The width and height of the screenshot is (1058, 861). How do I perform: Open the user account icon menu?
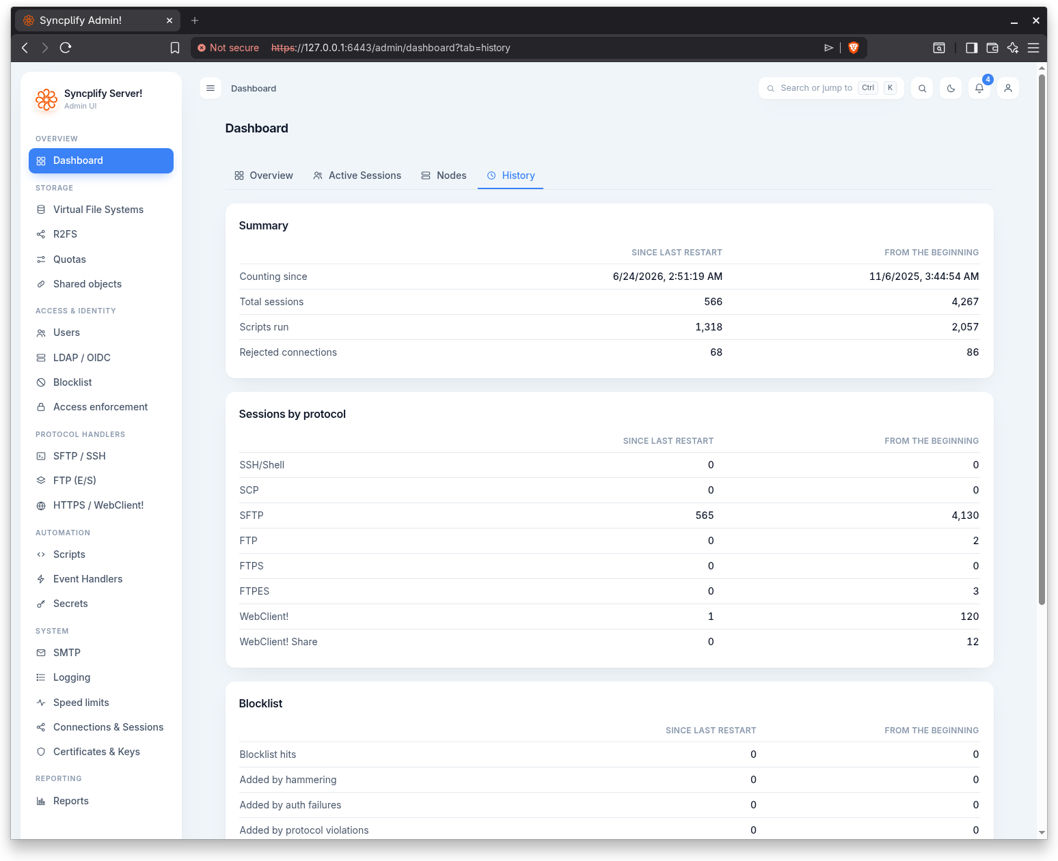[1008, 88]
